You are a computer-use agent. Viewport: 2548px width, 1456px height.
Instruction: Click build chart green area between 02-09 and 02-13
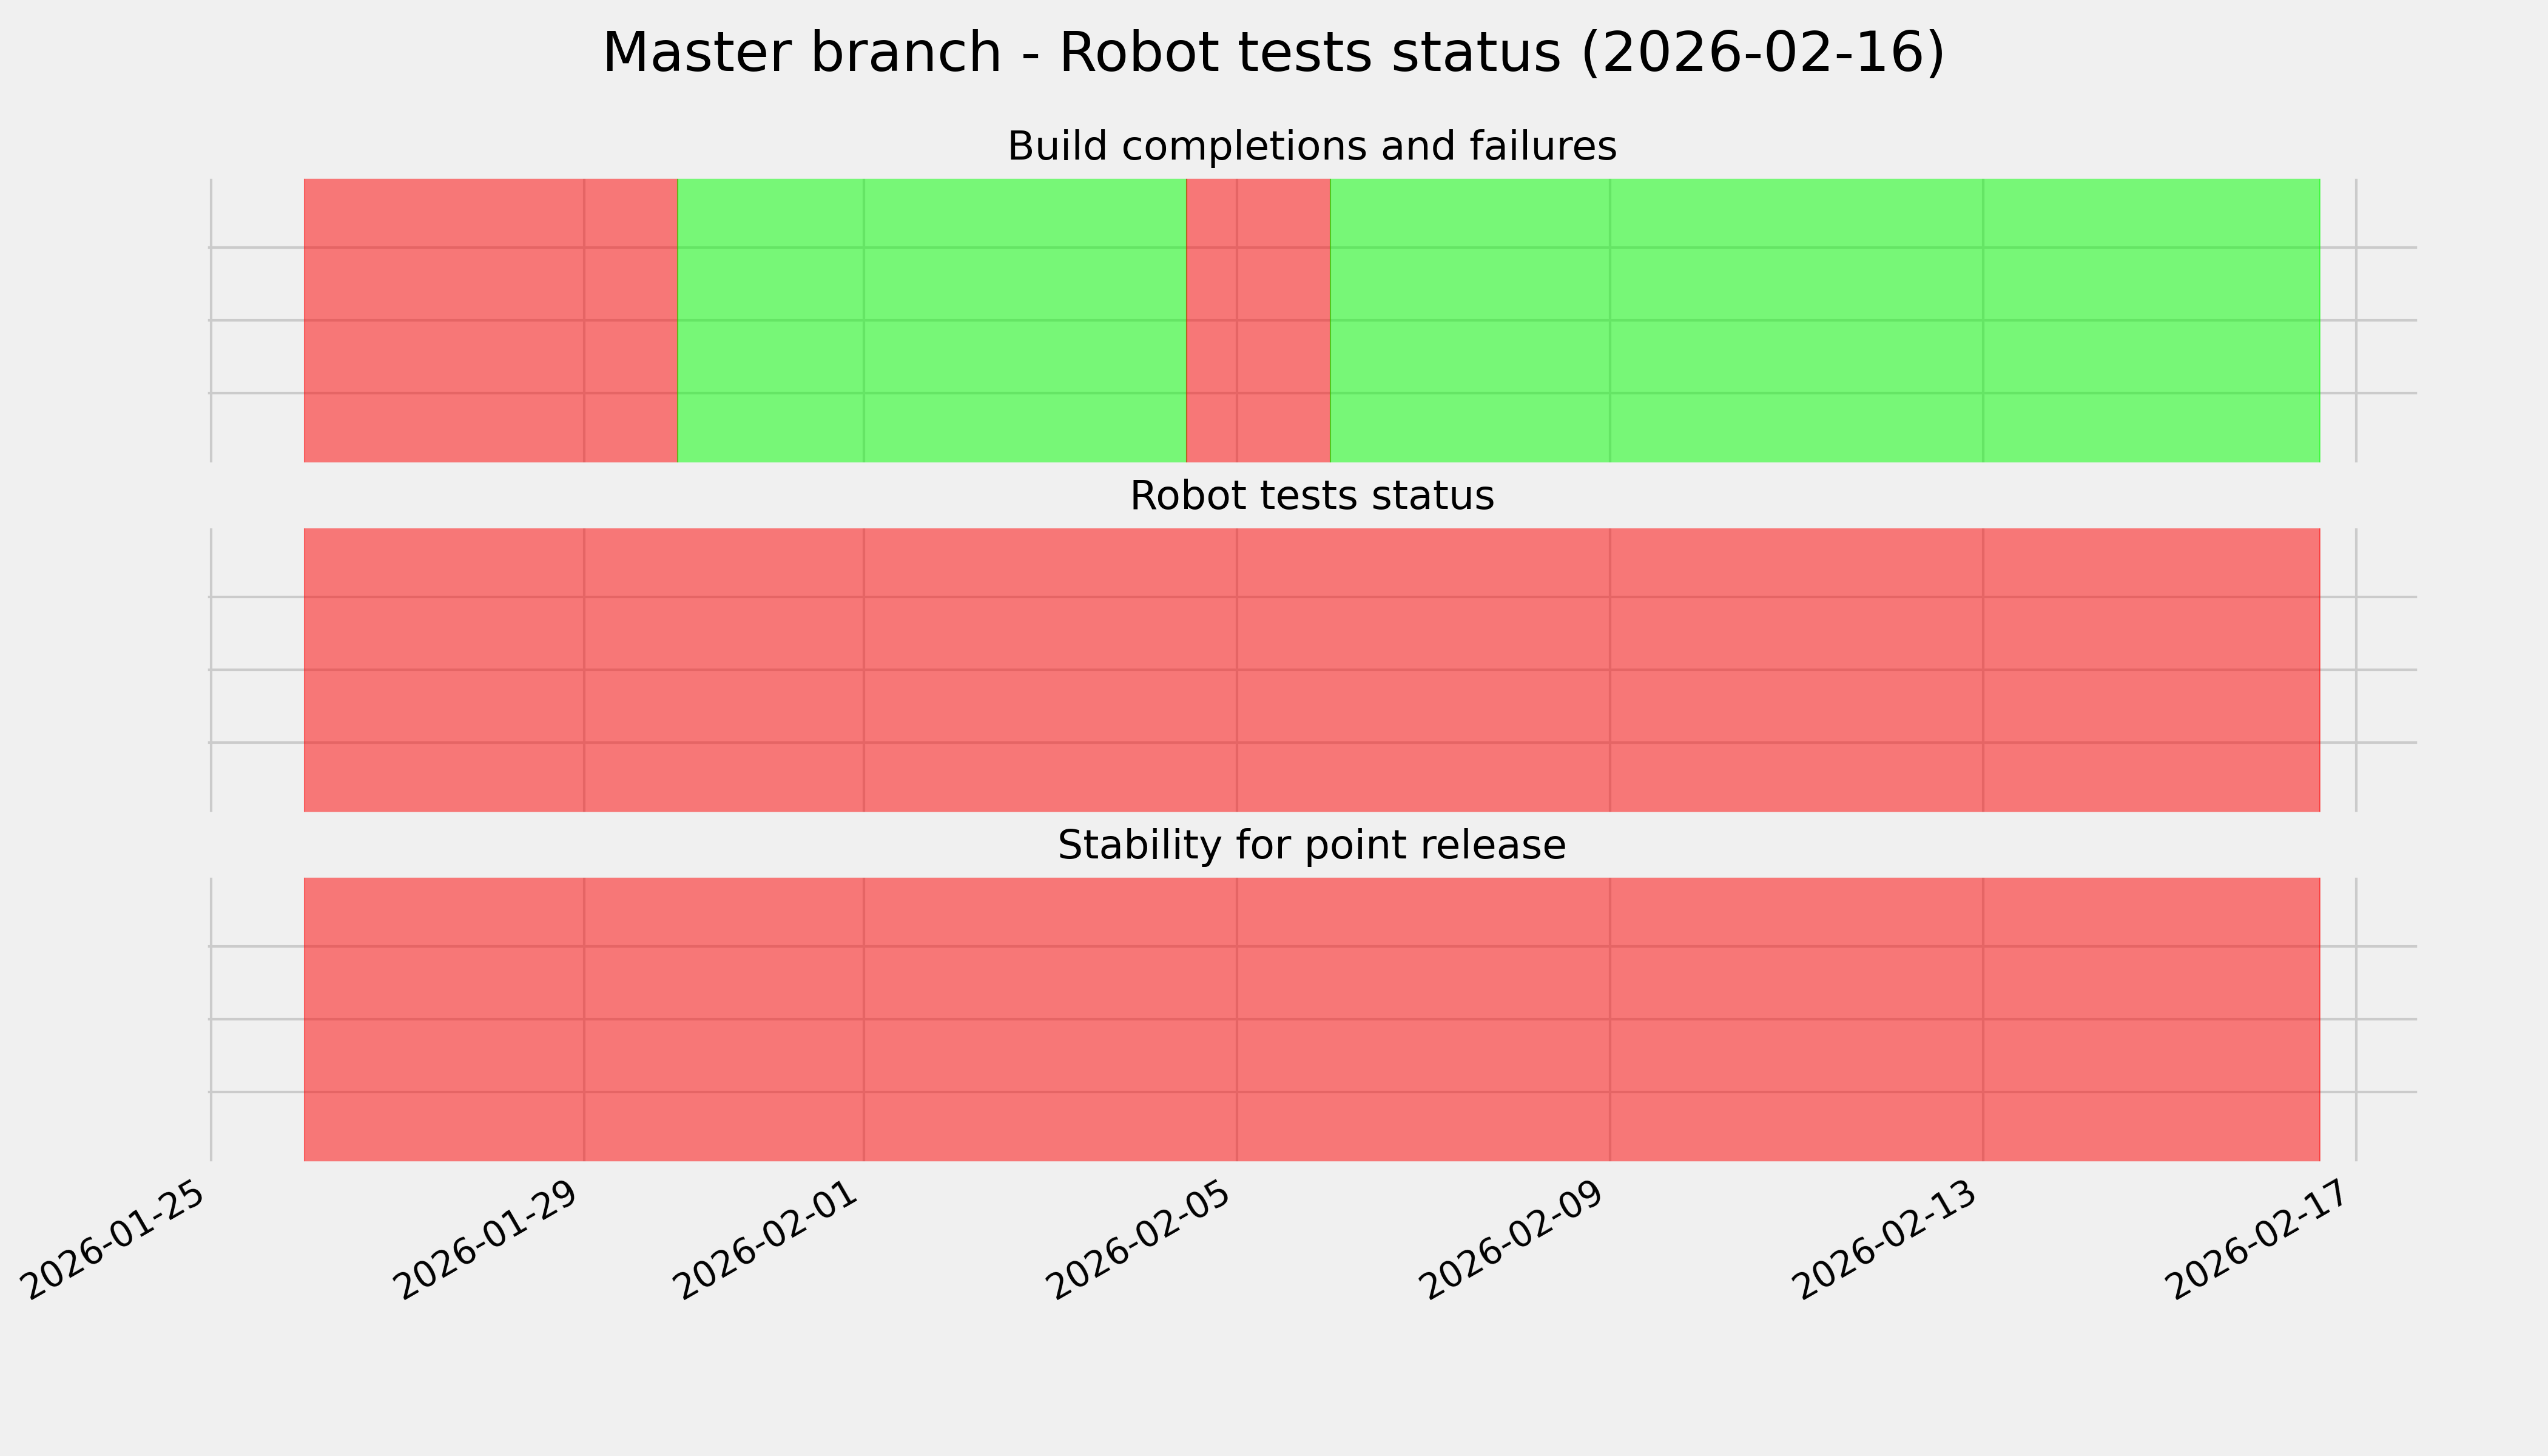click(1796, 320)
